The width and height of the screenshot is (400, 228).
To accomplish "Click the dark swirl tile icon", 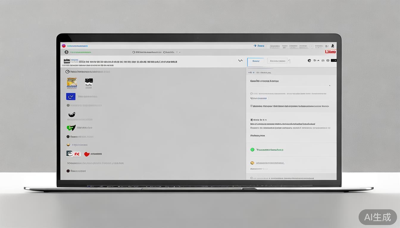I will [69, 154].
